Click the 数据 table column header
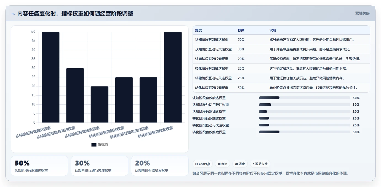 [241, 30]
